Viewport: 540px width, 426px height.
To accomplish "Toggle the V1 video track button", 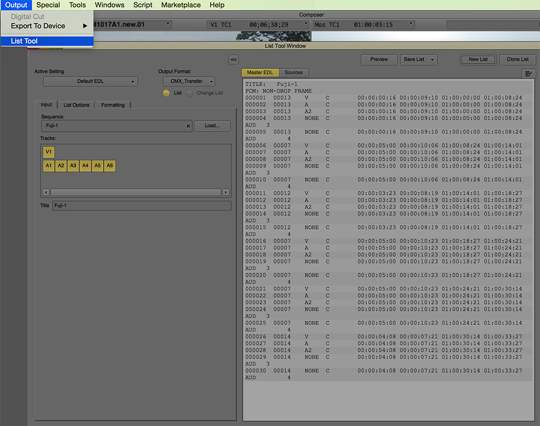I will 49,152.
